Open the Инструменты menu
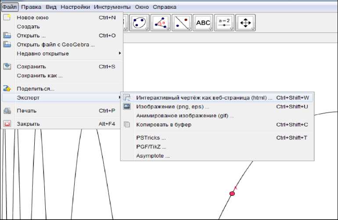Viewport: 338px width, 220px height. pyautogui.click(x=112, y=7)
